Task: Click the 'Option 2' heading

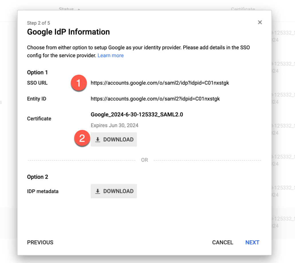Action: click(38, 177)
